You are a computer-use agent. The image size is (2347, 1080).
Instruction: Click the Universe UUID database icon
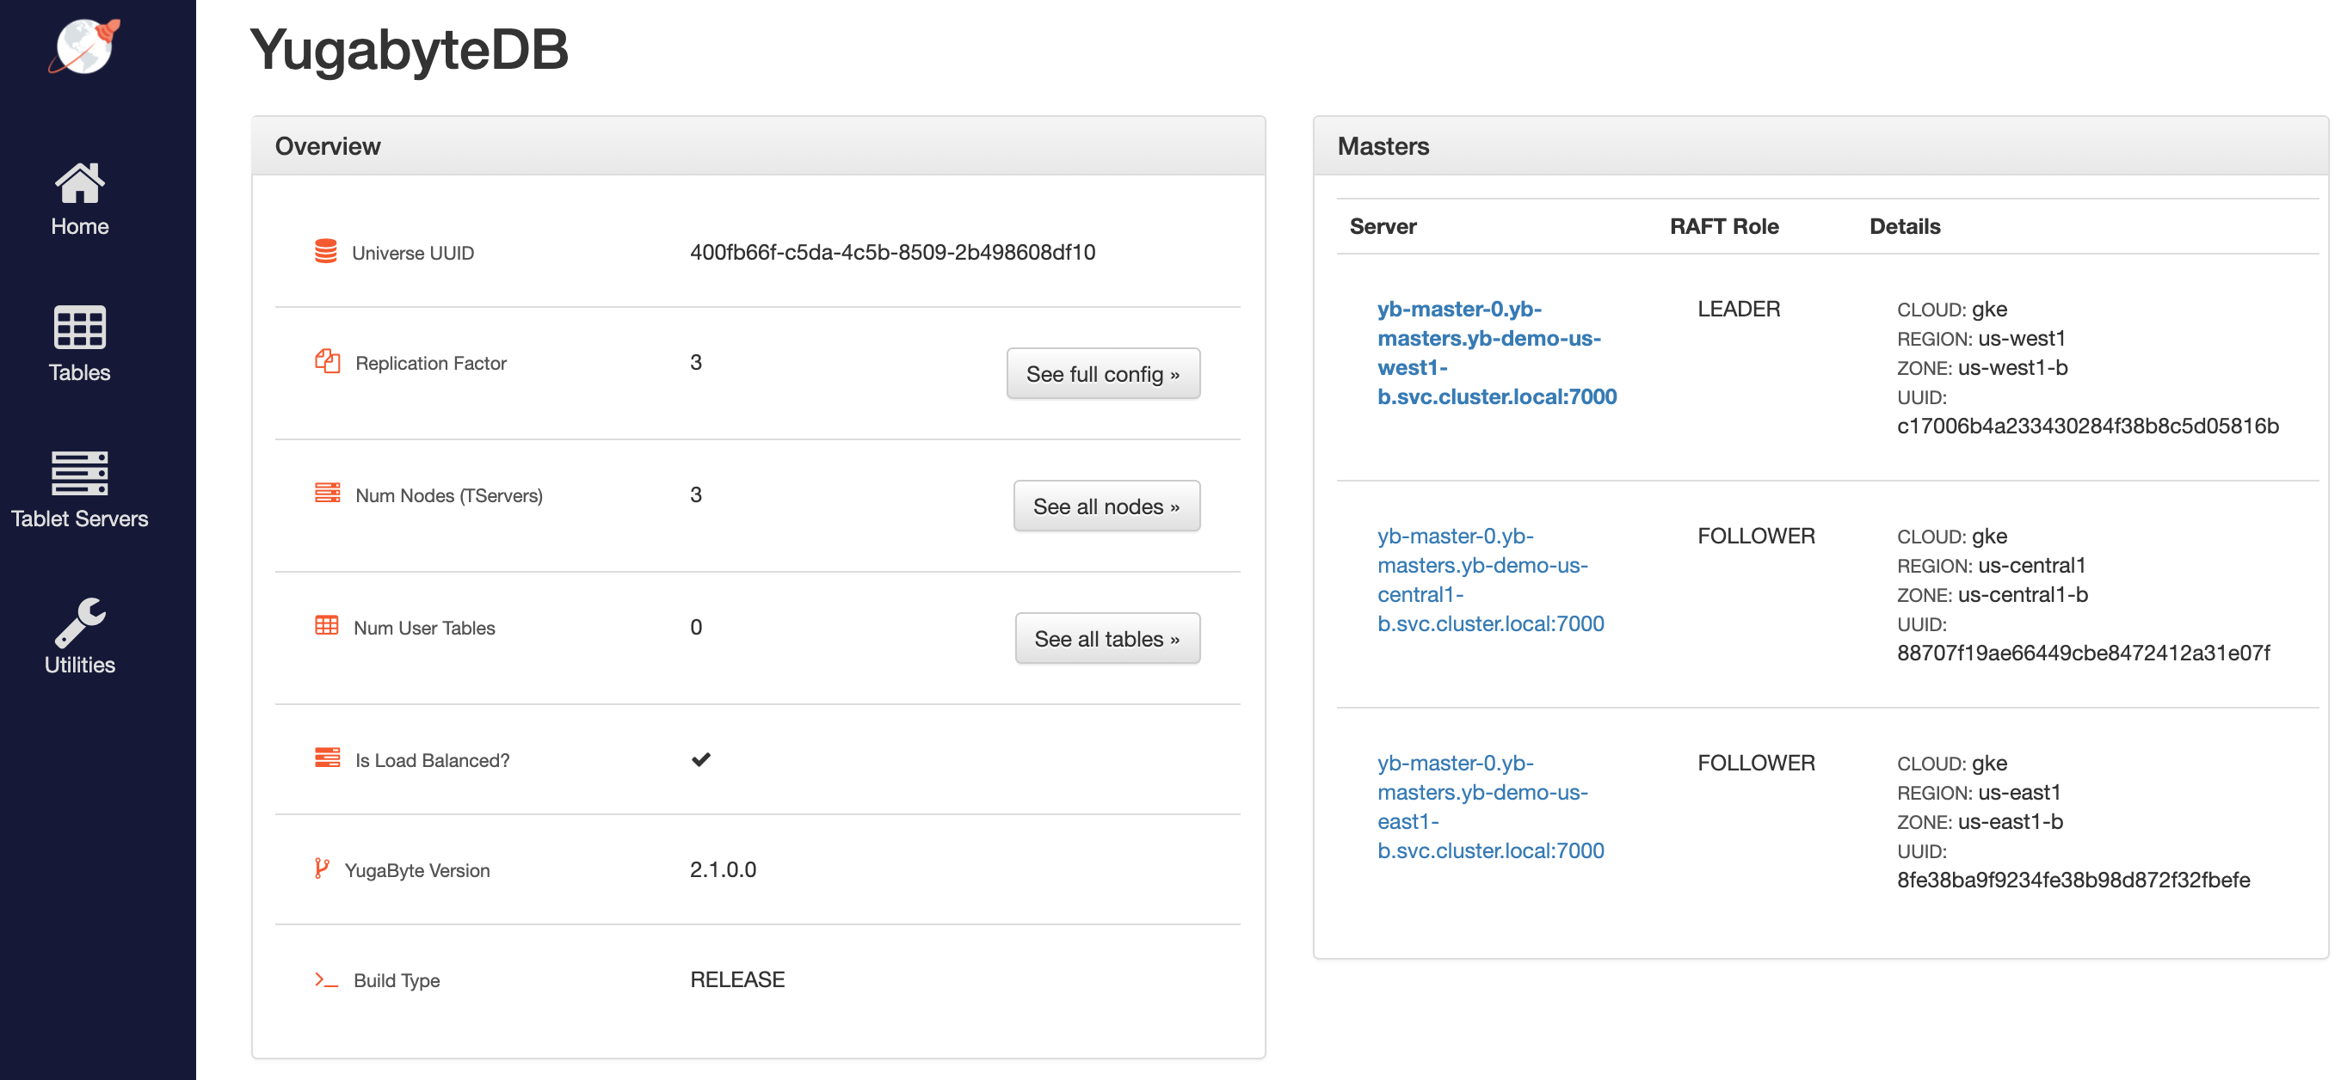click(x=325, y=251)
